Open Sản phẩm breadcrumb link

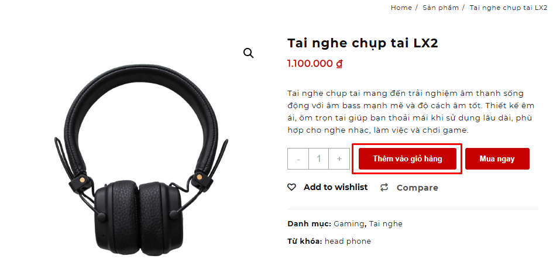point(441,8)
